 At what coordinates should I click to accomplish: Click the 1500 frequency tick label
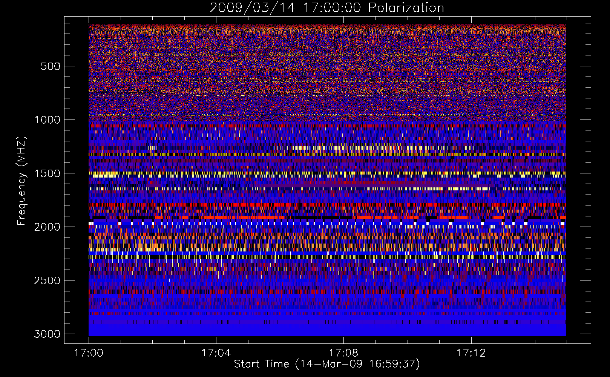[x=48, y=173]
